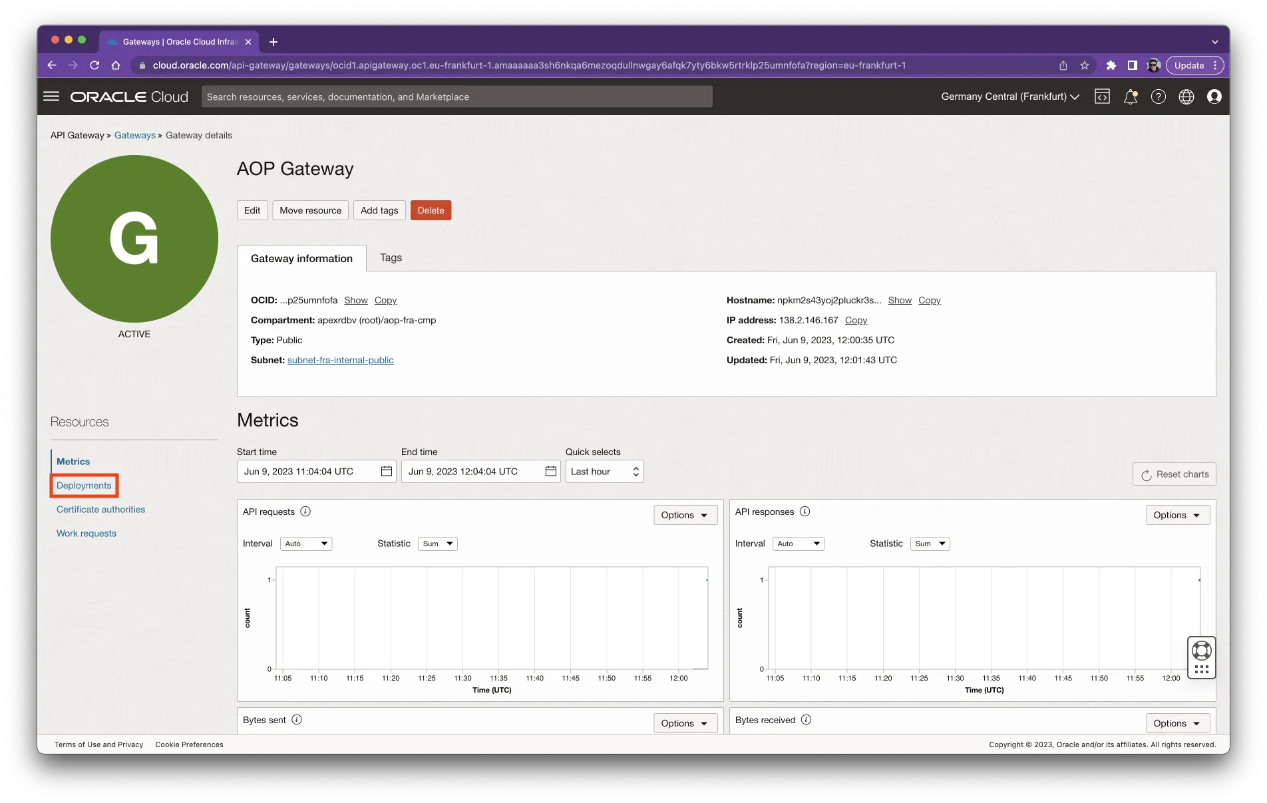
Task: Show the full Hostname
Action: click(x=900, y=300)
